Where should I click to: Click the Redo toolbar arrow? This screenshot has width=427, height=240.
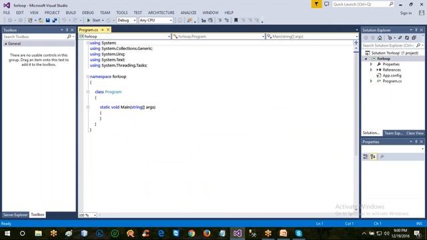[x=75, y=21]
